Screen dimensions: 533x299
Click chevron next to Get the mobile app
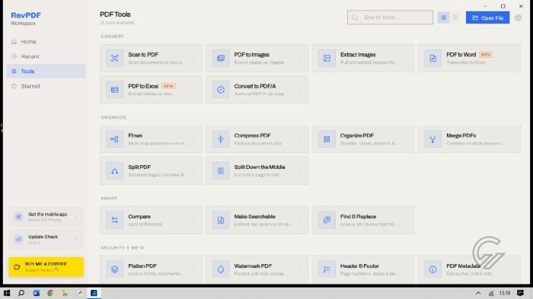click(76, 216)
